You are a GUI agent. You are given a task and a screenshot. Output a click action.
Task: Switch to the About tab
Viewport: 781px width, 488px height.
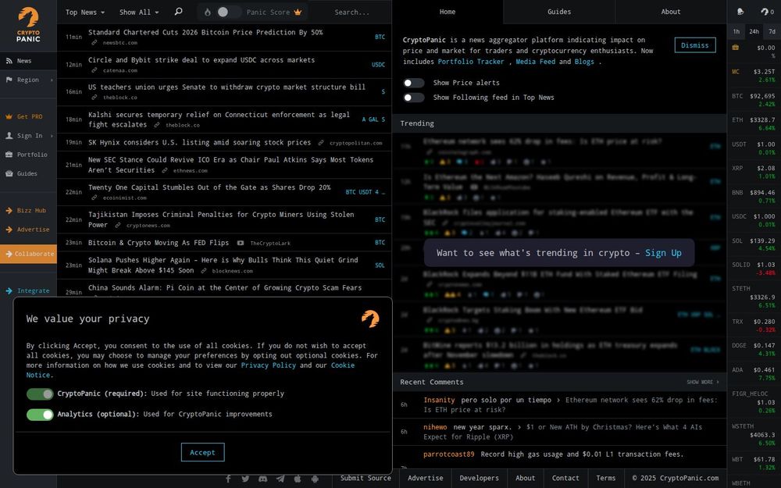(x=671, y=12)
